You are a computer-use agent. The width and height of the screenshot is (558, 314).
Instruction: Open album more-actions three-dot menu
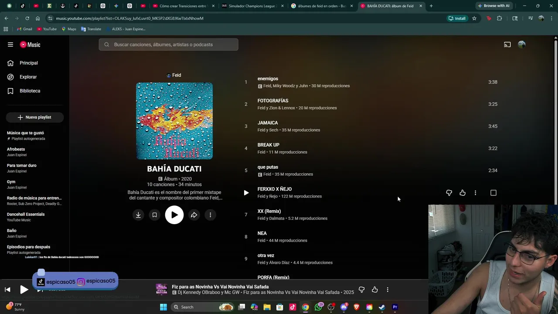pos(210,215)
